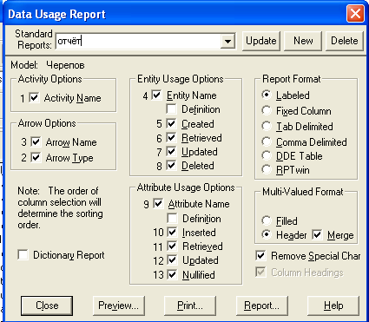
Task: Enable the Dictionary Report checkbox
Action: [23, 255]
